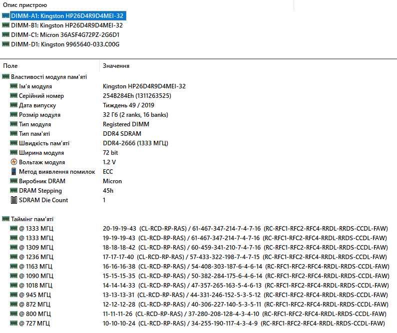Select timing values '15-15-15-35' at 1090 МГЦ
Screen dimensions: 397x333
point(119,276)
